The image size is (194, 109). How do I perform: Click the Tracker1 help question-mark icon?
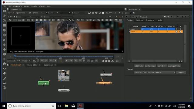pos(182,17)
